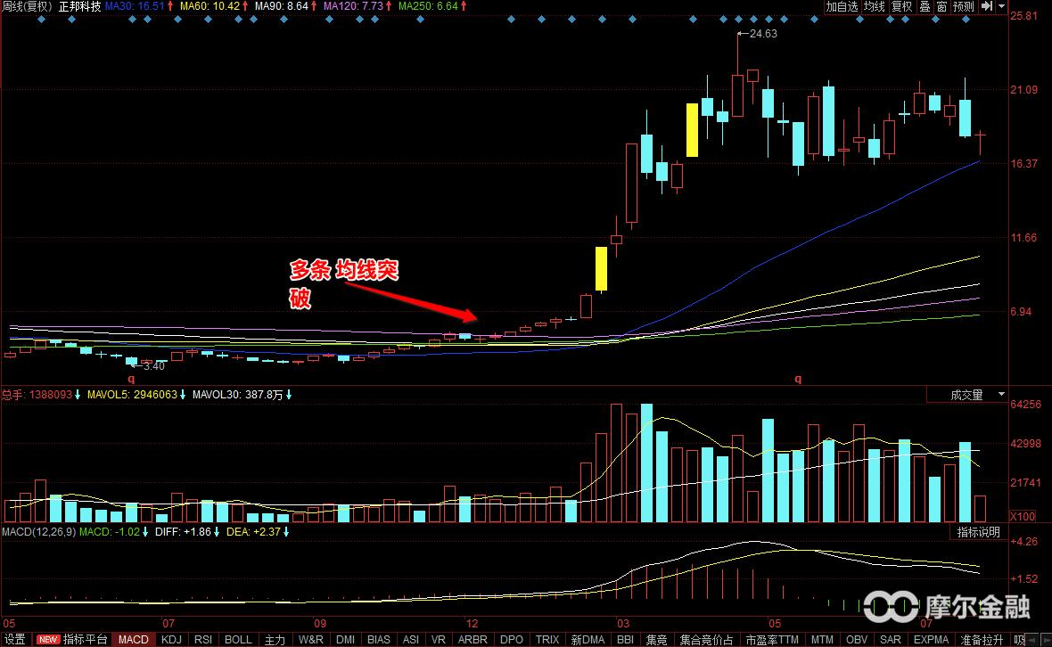Open the 指标说明 indicator description
The height and width of the screenshot is (647, 1052).
[x=978, y=532]
